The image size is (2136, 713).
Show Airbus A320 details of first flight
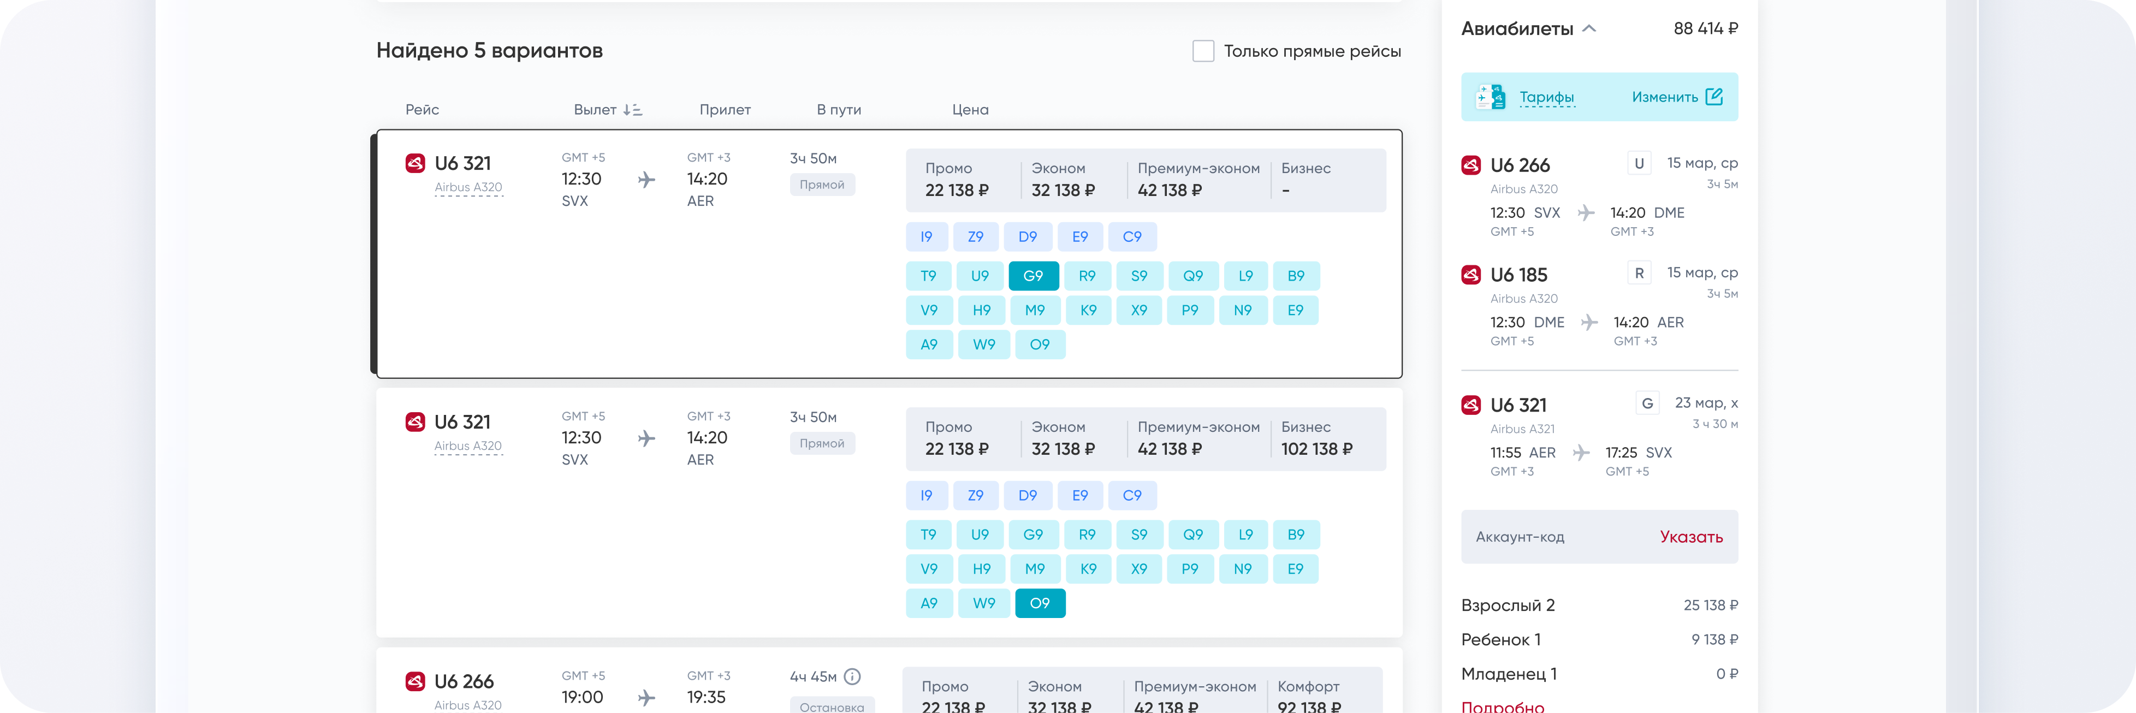(468, 187)
